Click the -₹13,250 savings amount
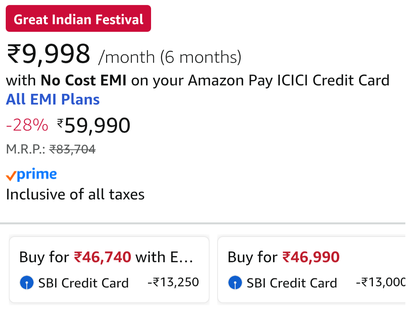Screen dimensions: 413x310 click(x=173, y=282)
